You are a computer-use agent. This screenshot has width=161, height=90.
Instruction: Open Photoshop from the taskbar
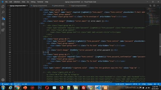point(40,88)
